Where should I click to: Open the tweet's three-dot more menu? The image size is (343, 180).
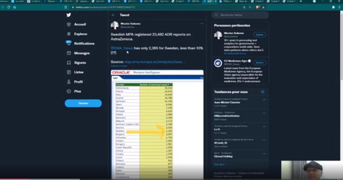click(x=202, y=23)
